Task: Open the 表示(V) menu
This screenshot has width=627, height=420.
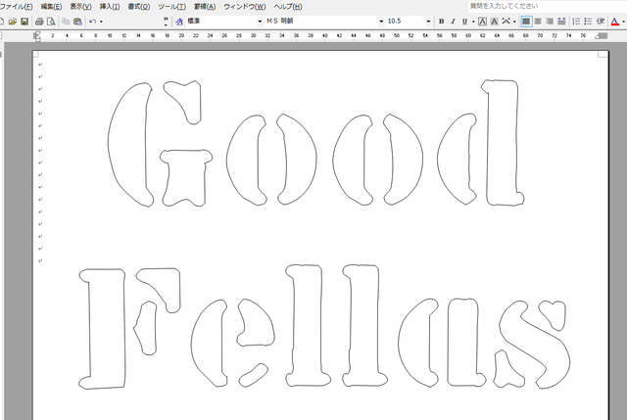Action: coord(80,7)
